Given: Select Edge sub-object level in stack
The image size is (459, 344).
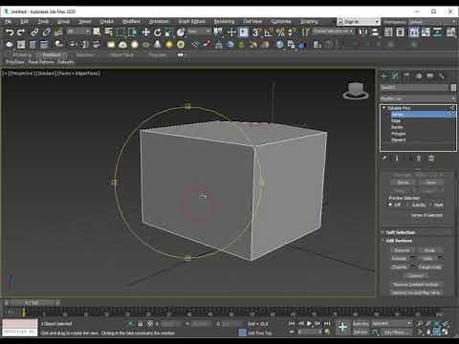Looking at the screenshot, I should (396, 121).
